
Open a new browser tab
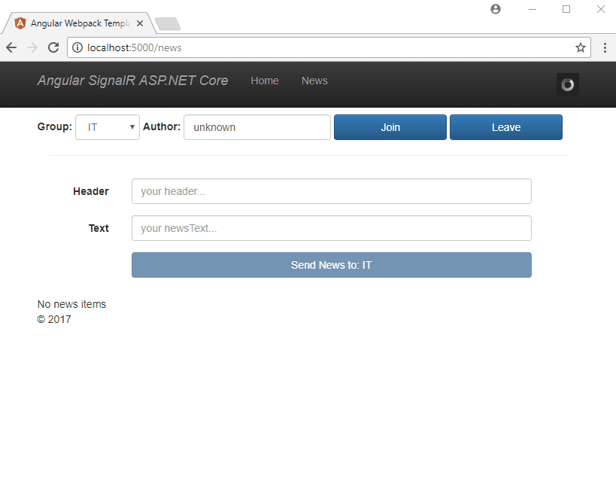click(167, 24)
